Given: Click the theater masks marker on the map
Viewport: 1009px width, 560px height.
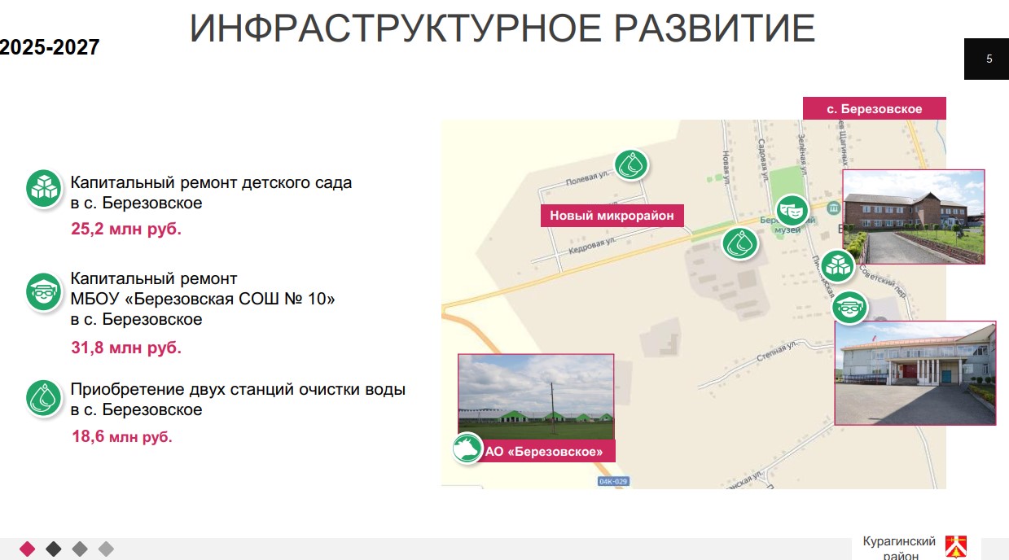Looking at the screenshot, I should [x=791, y=211].
